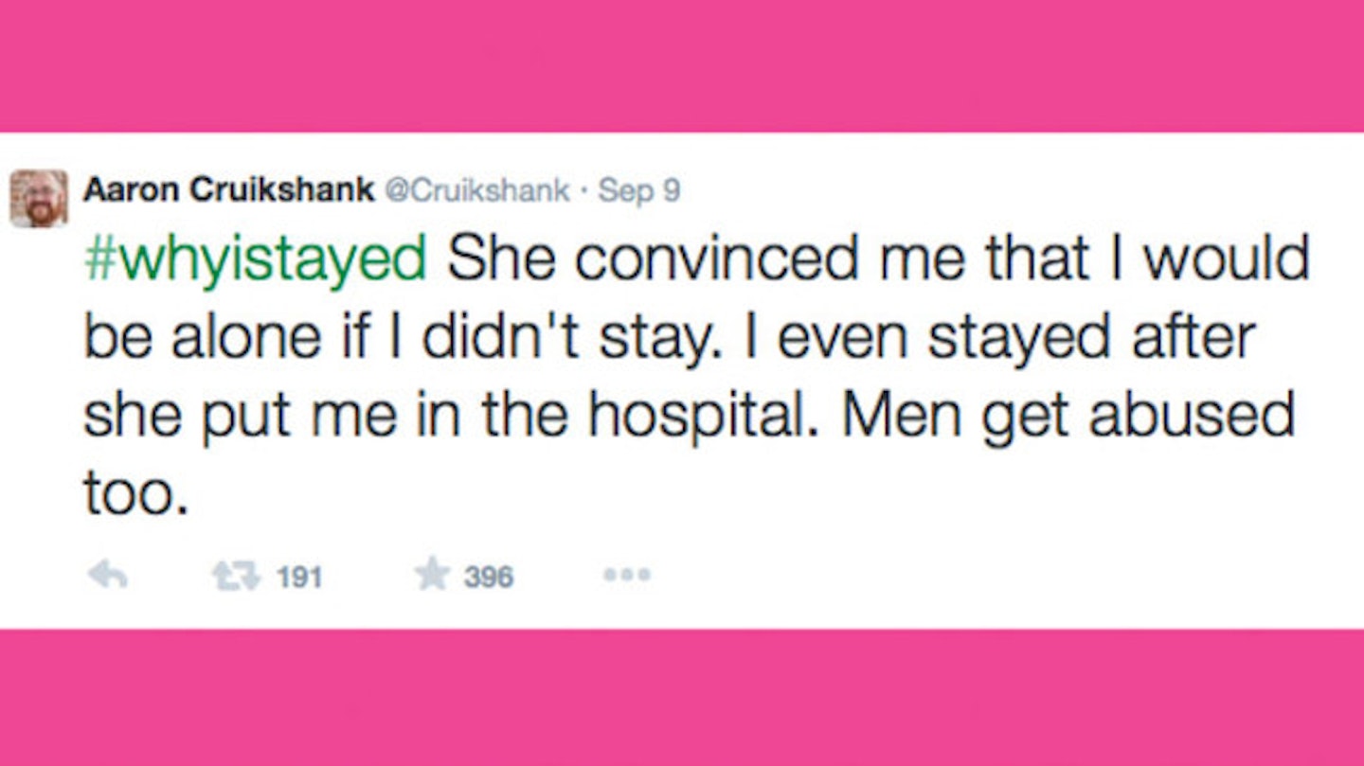Open the three-dot more options menu

[627, 575]
